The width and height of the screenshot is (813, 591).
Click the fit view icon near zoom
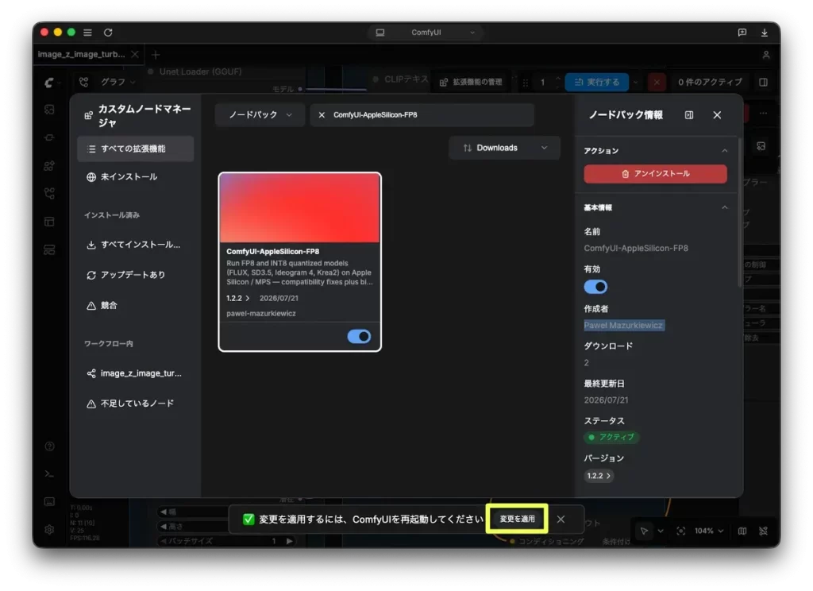coord(680,531)
